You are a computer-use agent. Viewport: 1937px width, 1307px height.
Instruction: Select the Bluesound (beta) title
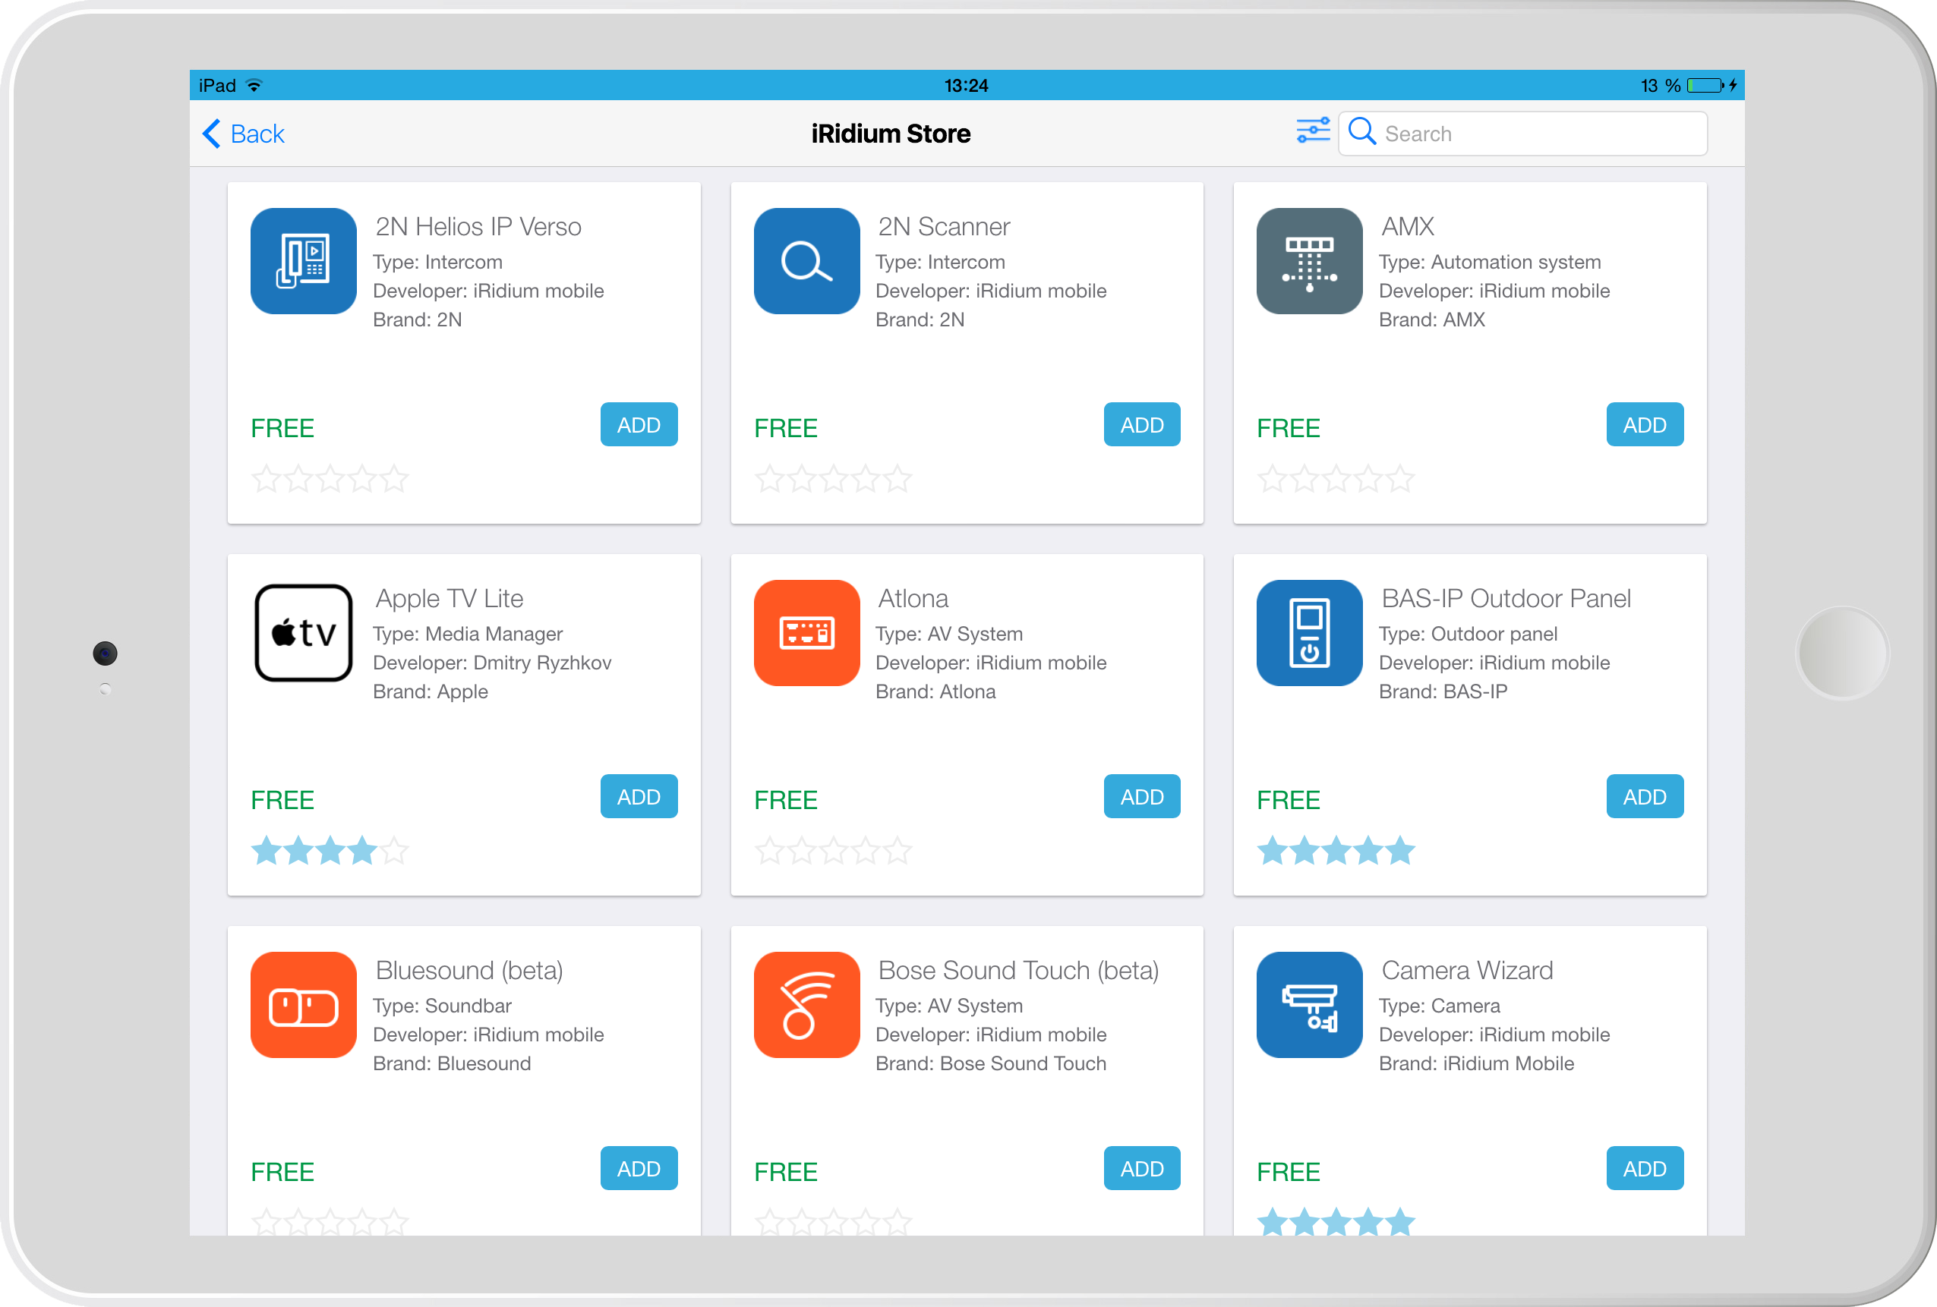tap(469, 971)
